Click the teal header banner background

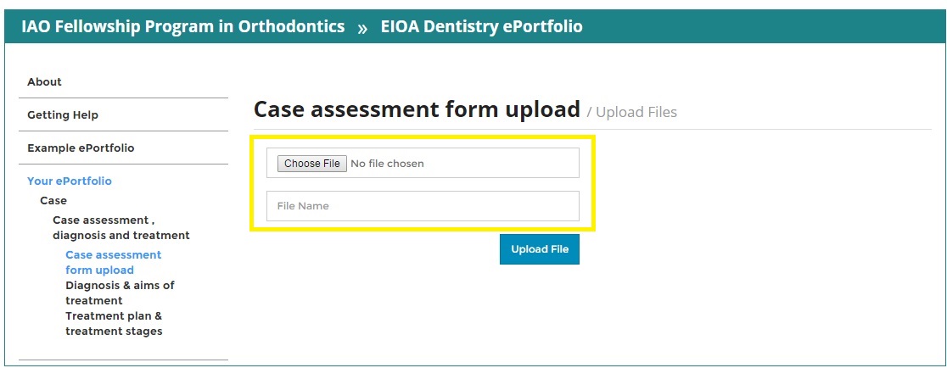pos(764,26)
